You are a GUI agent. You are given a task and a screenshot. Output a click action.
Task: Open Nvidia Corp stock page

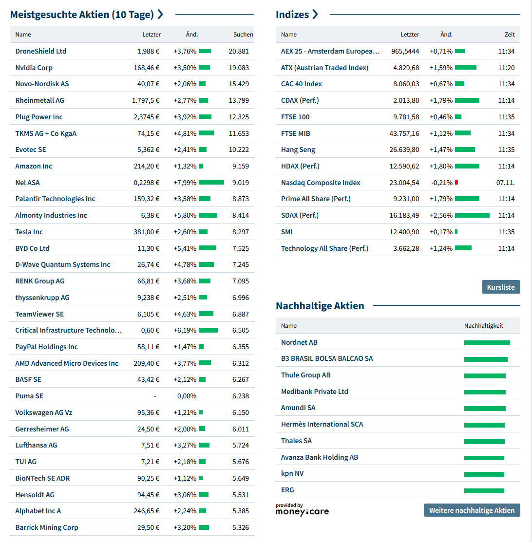[34, 68]
